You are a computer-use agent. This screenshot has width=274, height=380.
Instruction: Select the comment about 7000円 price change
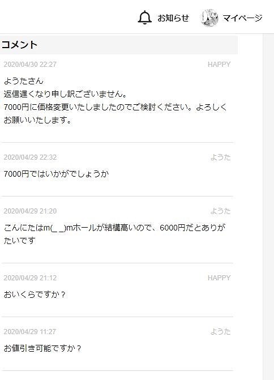[115, 100]
